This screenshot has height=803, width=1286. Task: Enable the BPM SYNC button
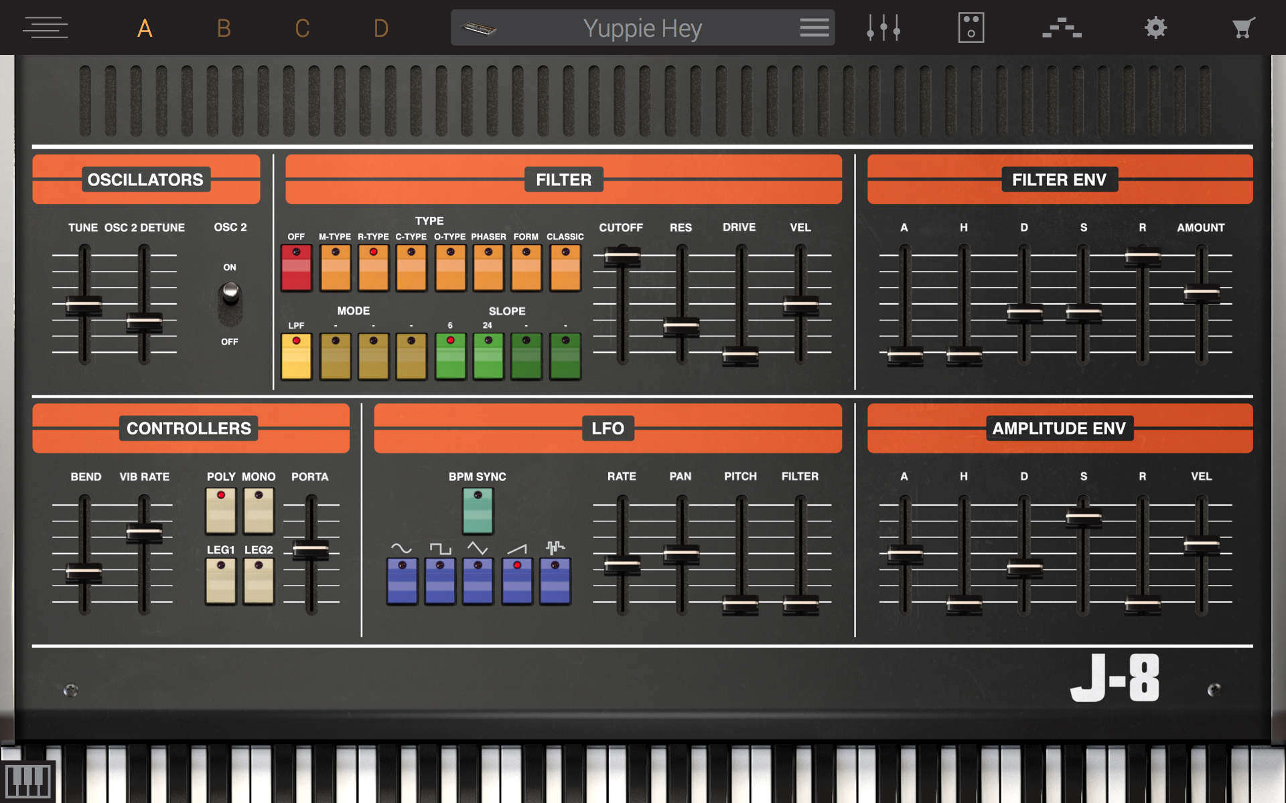pyautogui.click(x=478, y=511)
